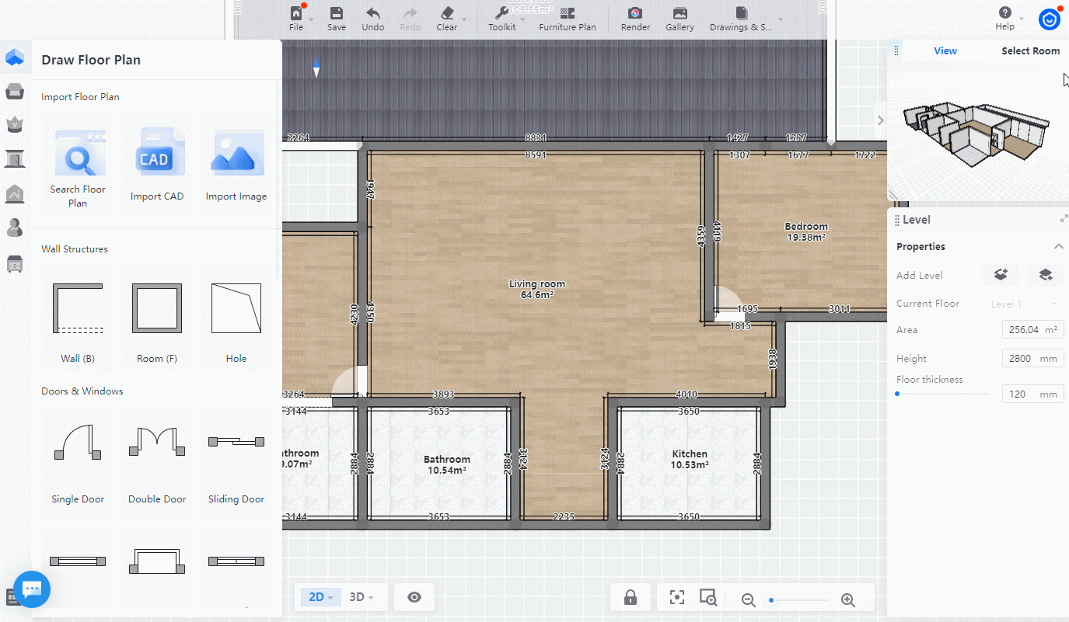
Task: Switch to 2D view mode
Action: point(316,597)
